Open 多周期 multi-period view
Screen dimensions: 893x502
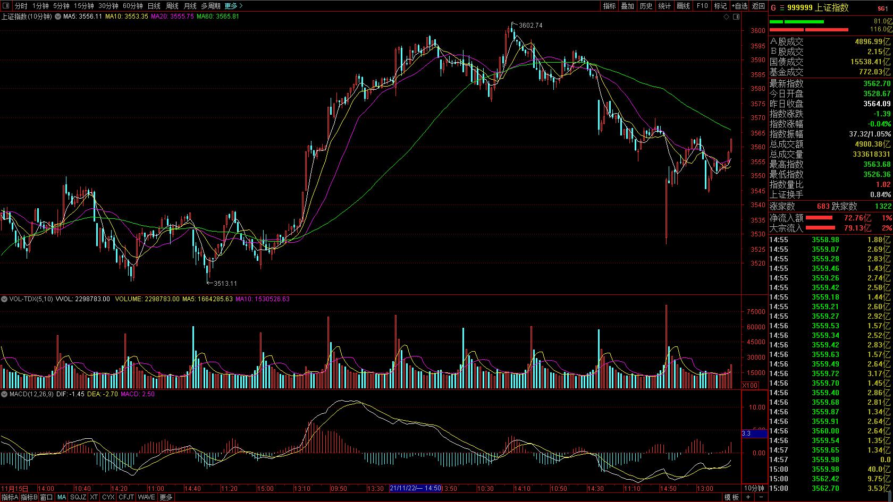click(210, 6)
